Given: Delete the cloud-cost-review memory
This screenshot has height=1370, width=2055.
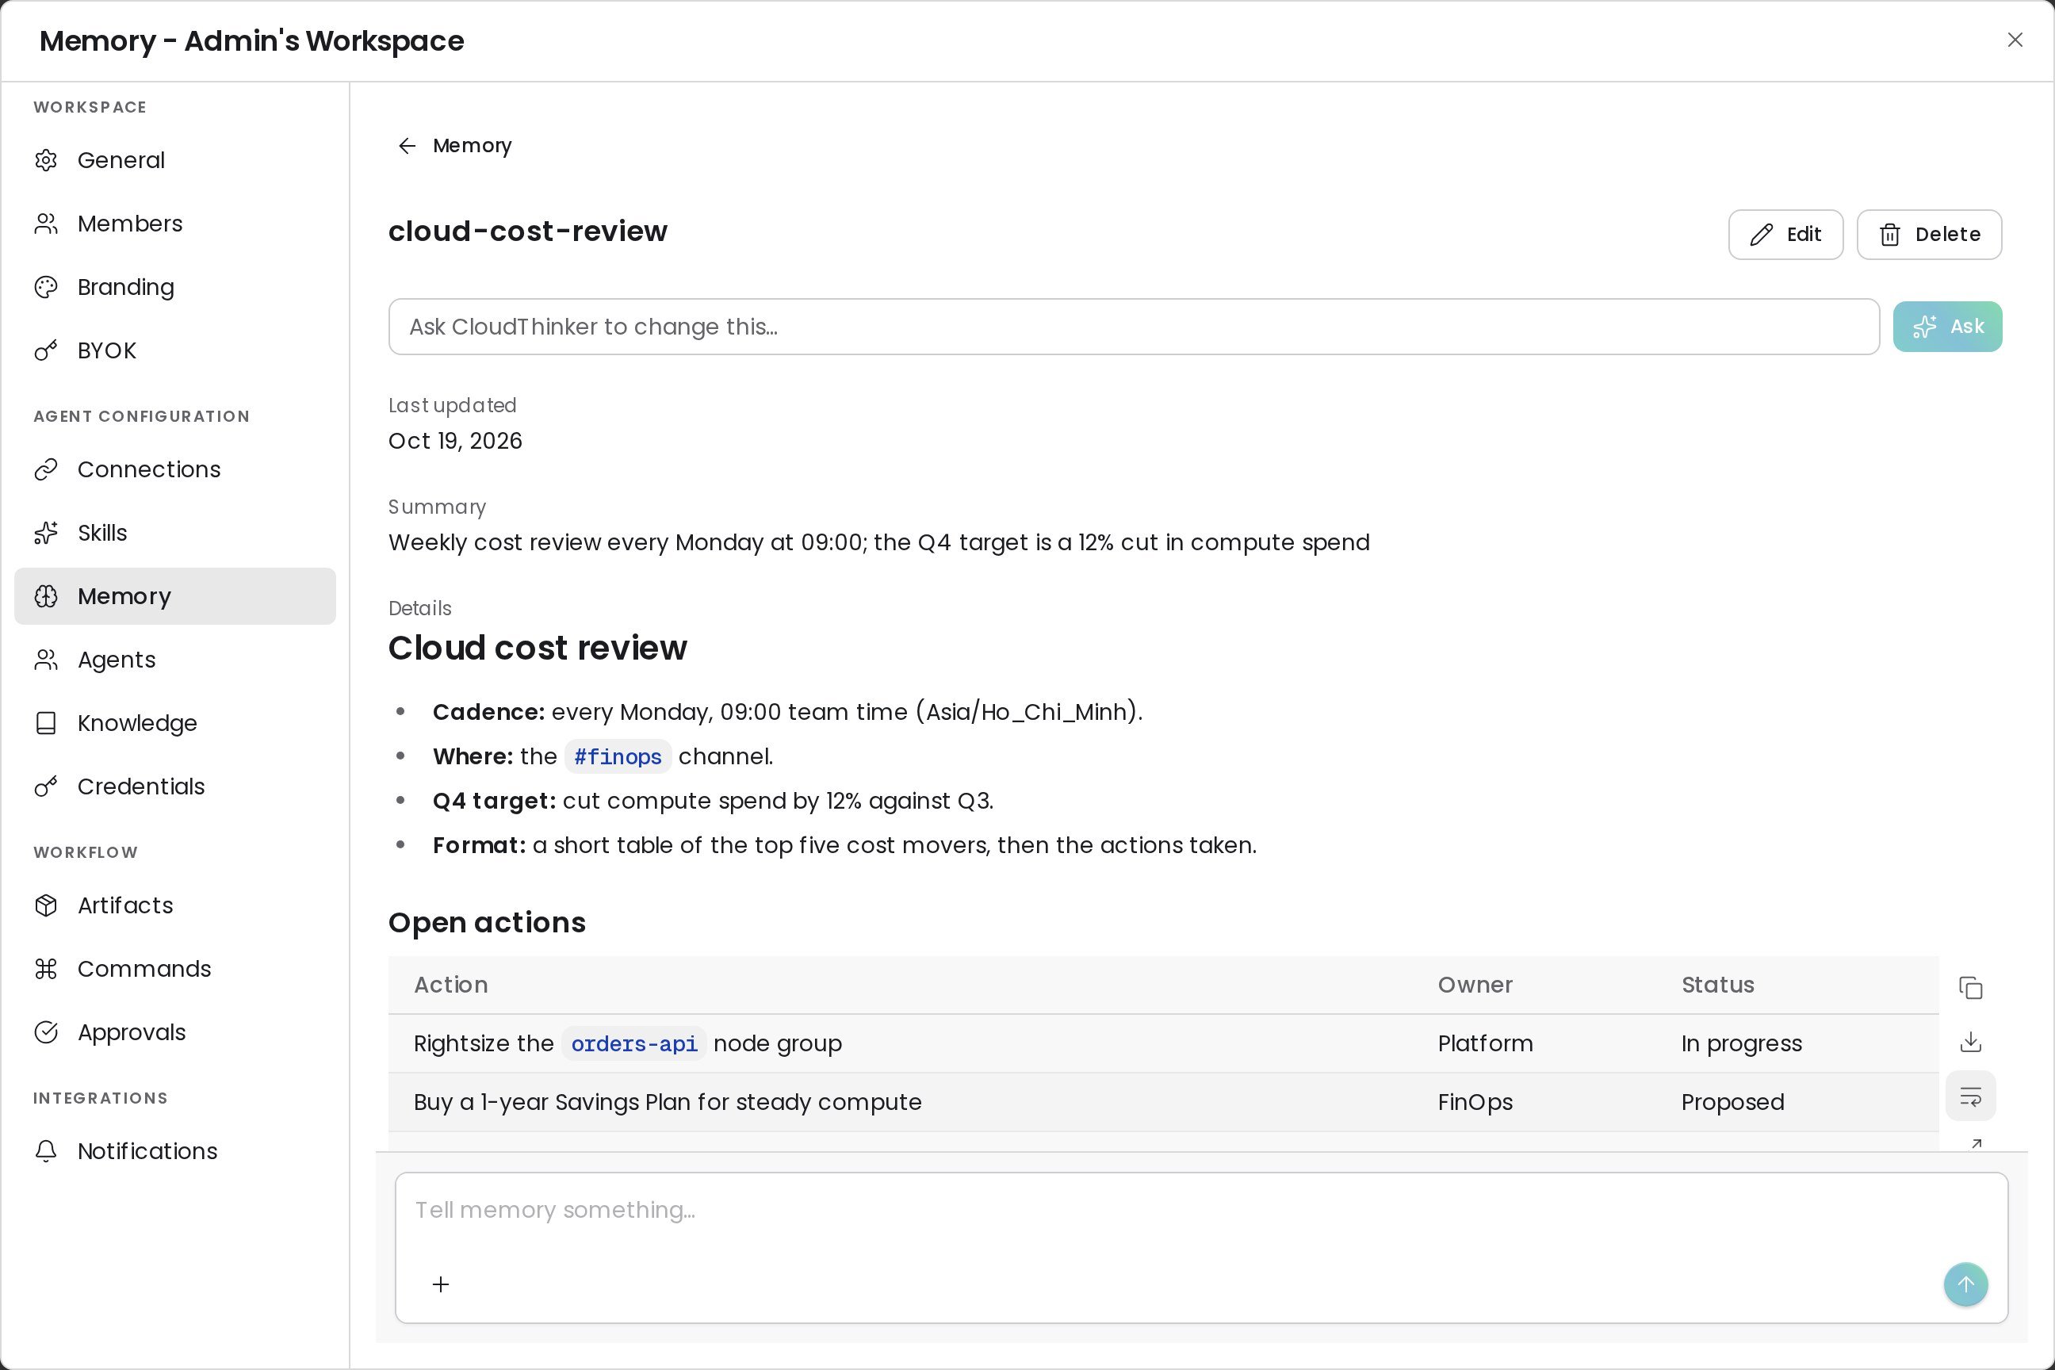Looking at the screenshot, I should pyautogui.click(x=1928, y=234).
